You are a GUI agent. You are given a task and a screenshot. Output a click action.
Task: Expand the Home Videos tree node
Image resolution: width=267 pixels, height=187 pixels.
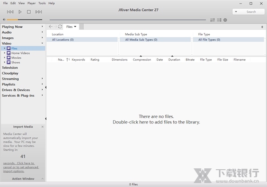pos(4,53)
